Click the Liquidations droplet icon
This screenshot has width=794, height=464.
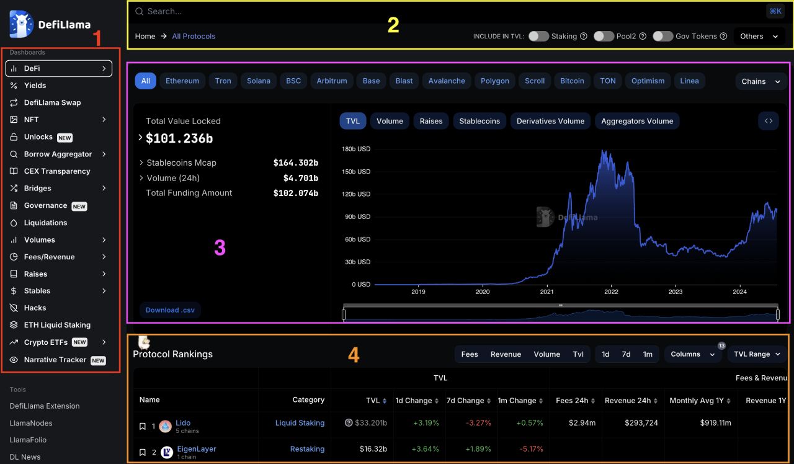14,223
